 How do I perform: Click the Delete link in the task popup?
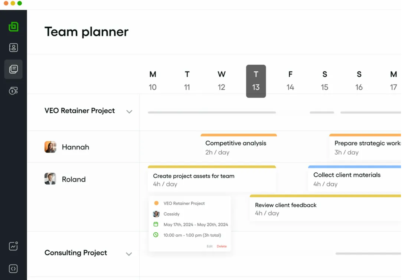click(x=222, y=246)
